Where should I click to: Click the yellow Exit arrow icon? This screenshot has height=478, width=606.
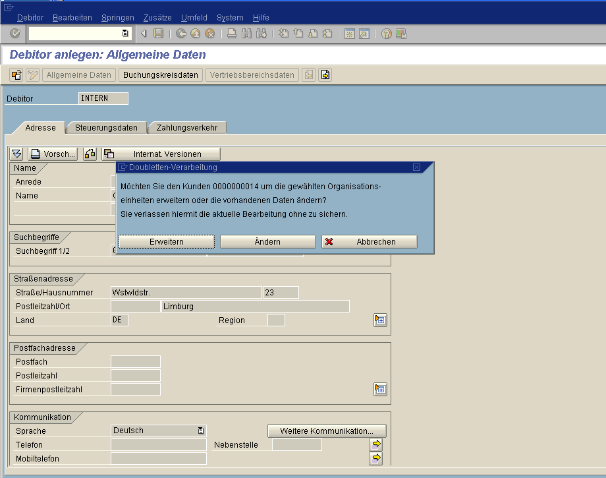(196, 34)
